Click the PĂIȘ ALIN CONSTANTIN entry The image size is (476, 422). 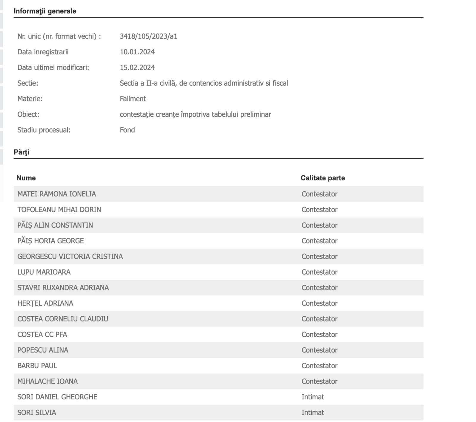(55, 225)
